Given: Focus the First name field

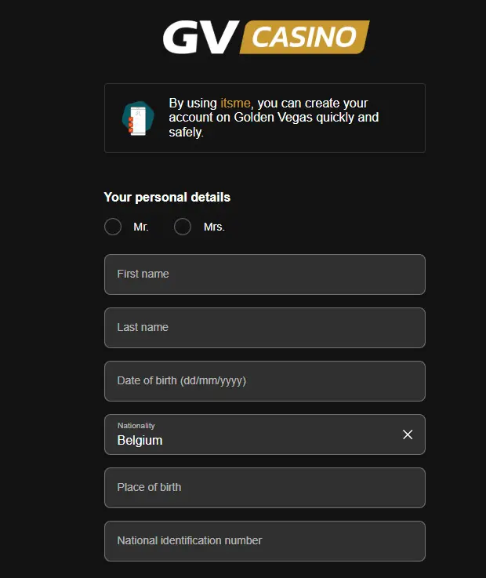Looking at the screenshot, I should pyautogui.click(x=264, y=274).
